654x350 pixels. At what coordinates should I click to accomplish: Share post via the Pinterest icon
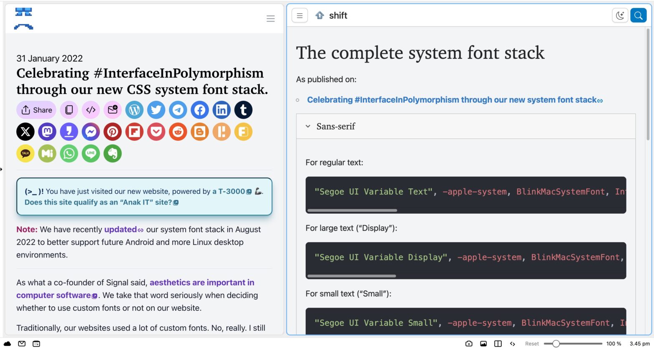coord(113,132)
